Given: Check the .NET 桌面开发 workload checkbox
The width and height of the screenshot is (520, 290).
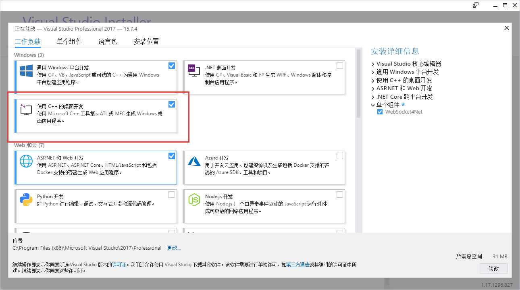Looking at the screenshot, I should coord(340,66).
